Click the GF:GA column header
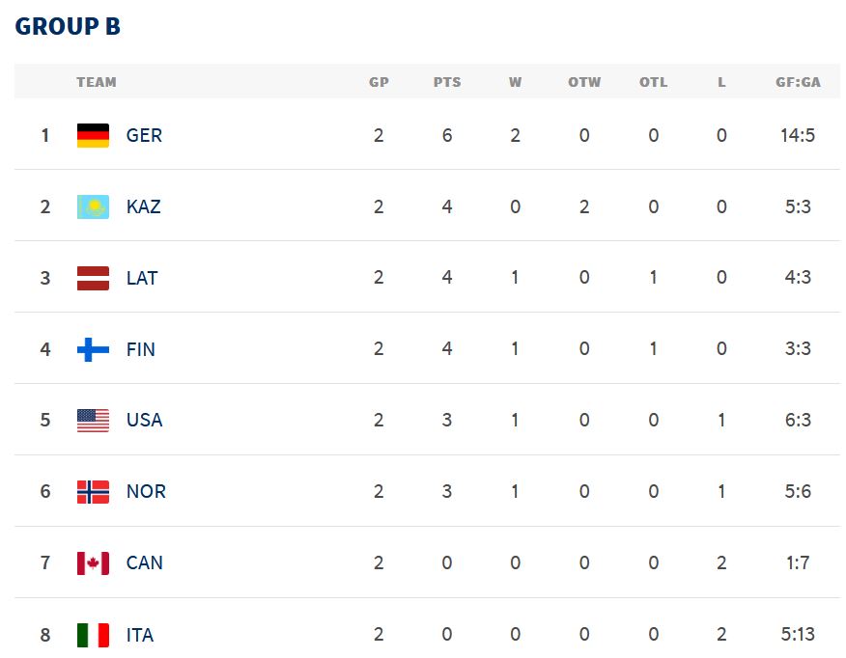846x658 pixels. 798,82
